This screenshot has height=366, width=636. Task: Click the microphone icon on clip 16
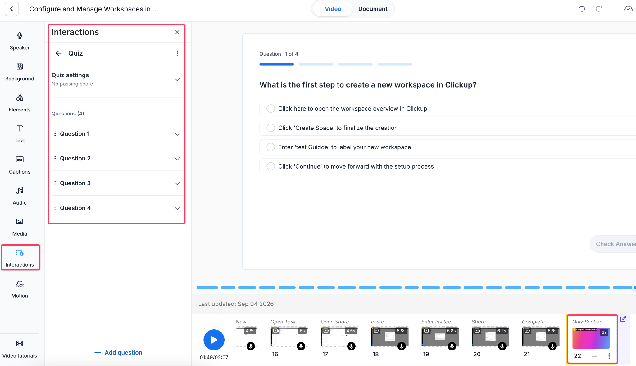coord(301,346)
